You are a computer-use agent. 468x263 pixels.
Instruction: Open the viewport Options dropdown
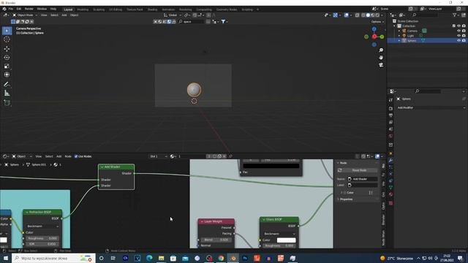coord(377,21)
